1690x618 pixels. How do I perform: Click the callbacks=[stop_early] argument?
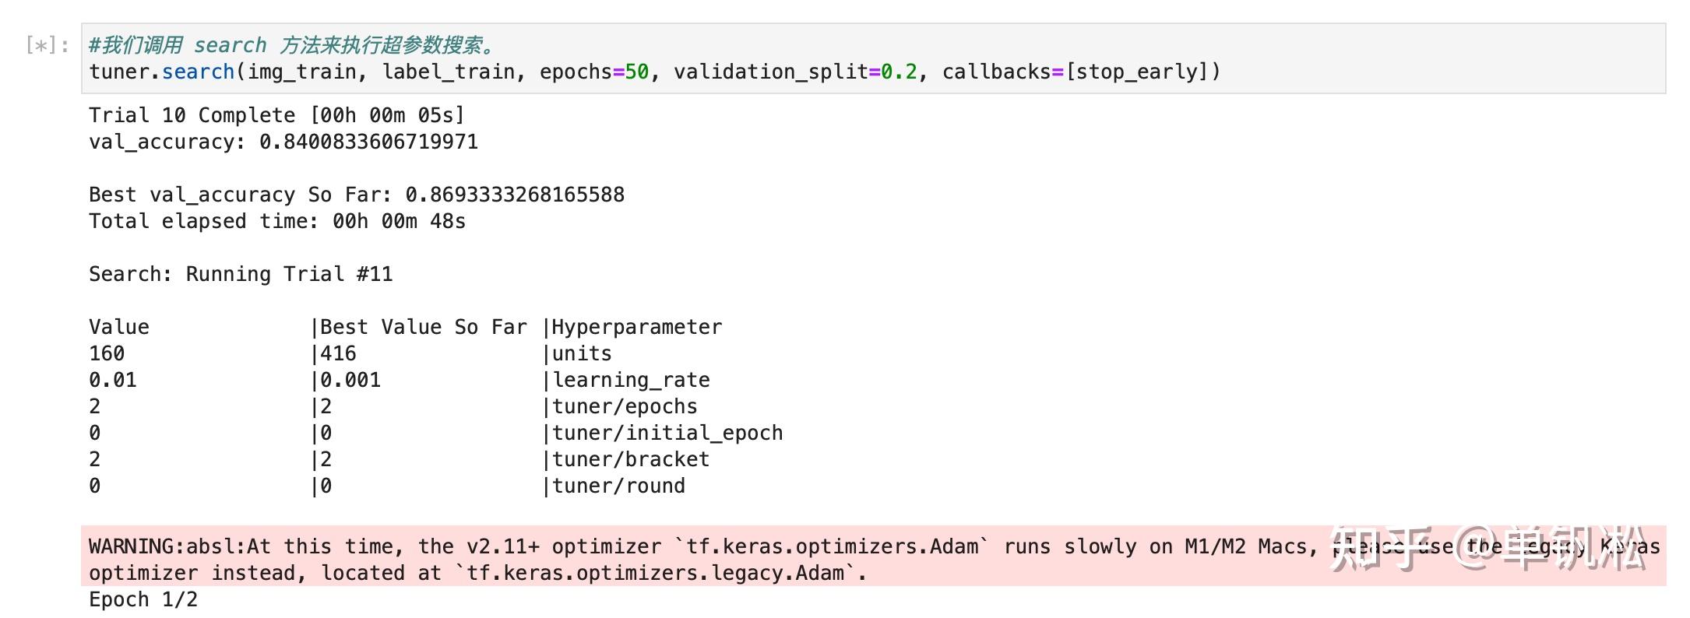coord(1081,72)
